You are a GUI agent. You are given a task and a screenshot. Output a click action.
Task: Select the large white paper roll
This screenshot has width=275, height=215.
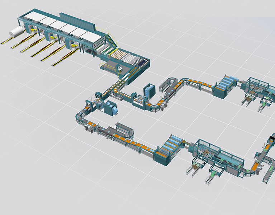click(x=16, y=32)
